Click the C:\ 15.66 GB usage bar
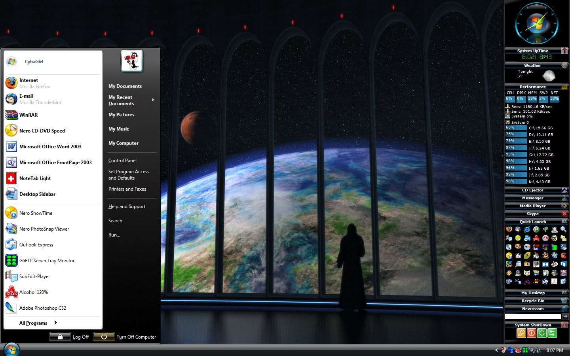Viewport: 570px width, 356px height. 516,128
